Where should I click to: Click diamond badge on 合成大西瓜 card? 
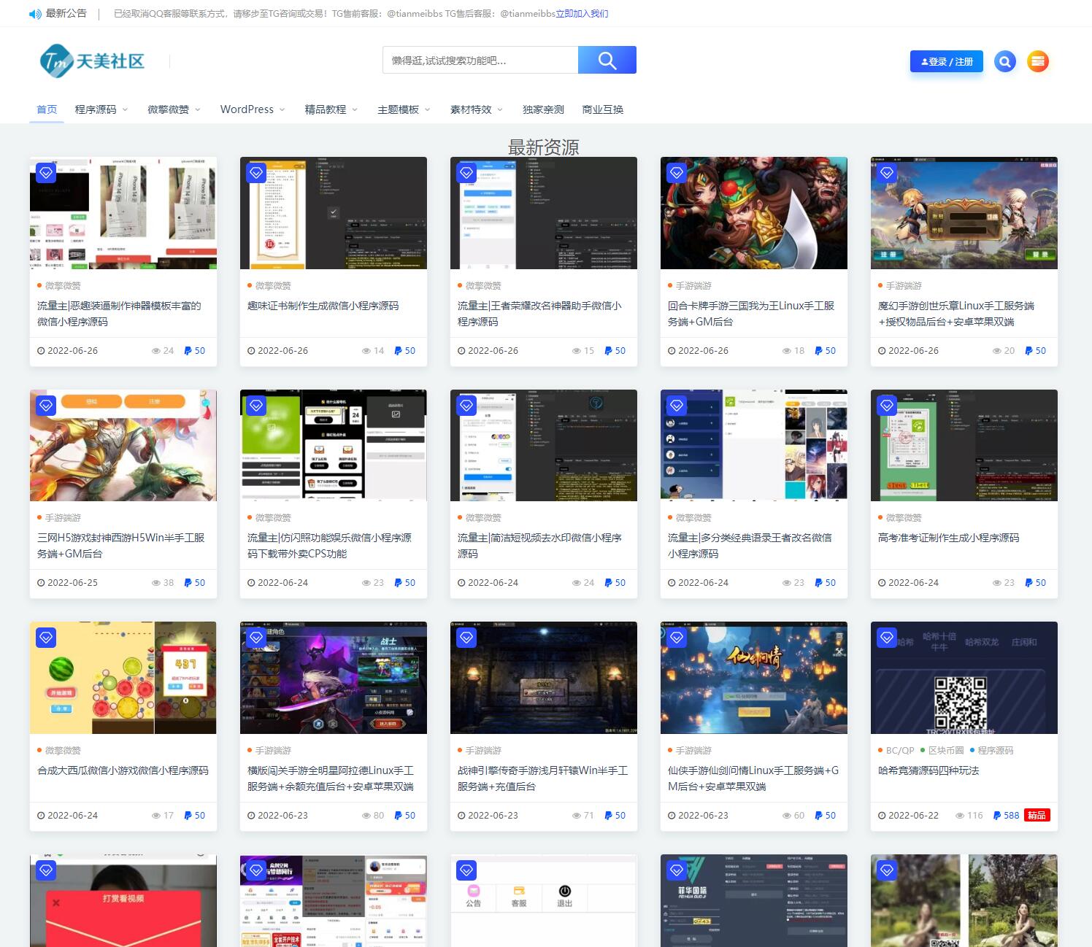(x=46, y=638)
